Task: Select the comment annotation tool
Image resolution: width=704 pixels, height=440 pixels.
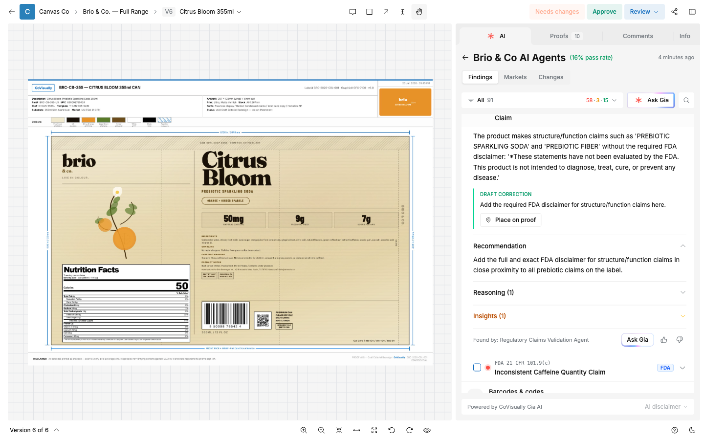Action: pos(352,12)
